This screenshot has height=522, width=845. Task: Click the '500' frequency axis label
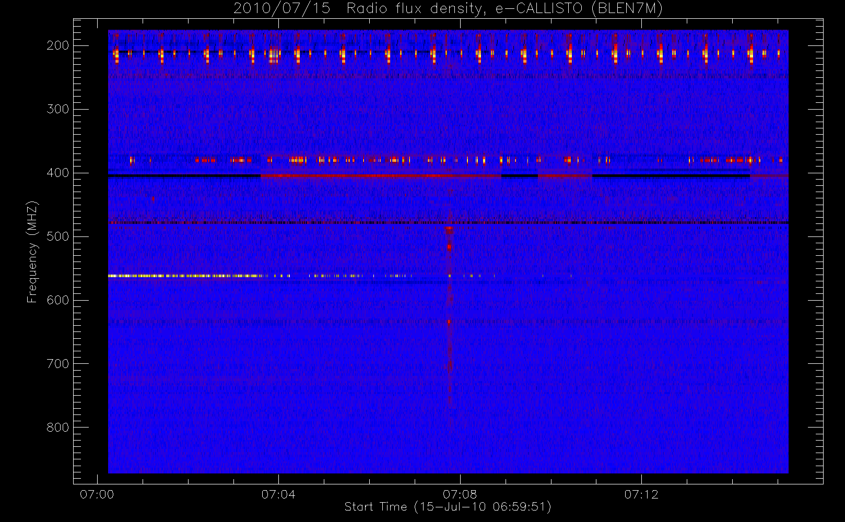coord(58,236)
